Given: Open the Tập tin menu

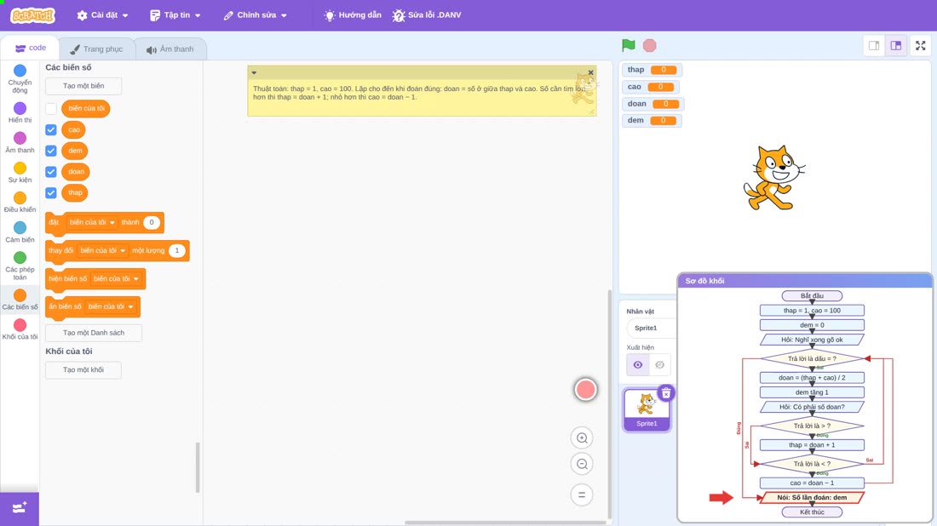Looking at the screenshot, I should pos(175,15).
